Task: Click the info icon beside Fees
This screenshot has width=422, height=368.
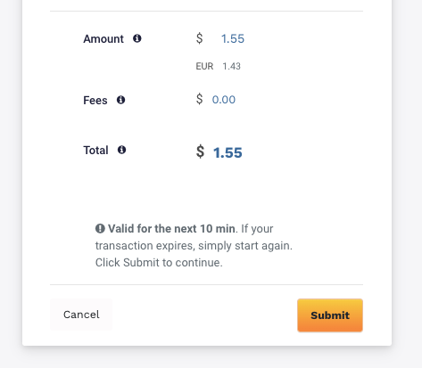Action: 120,100
